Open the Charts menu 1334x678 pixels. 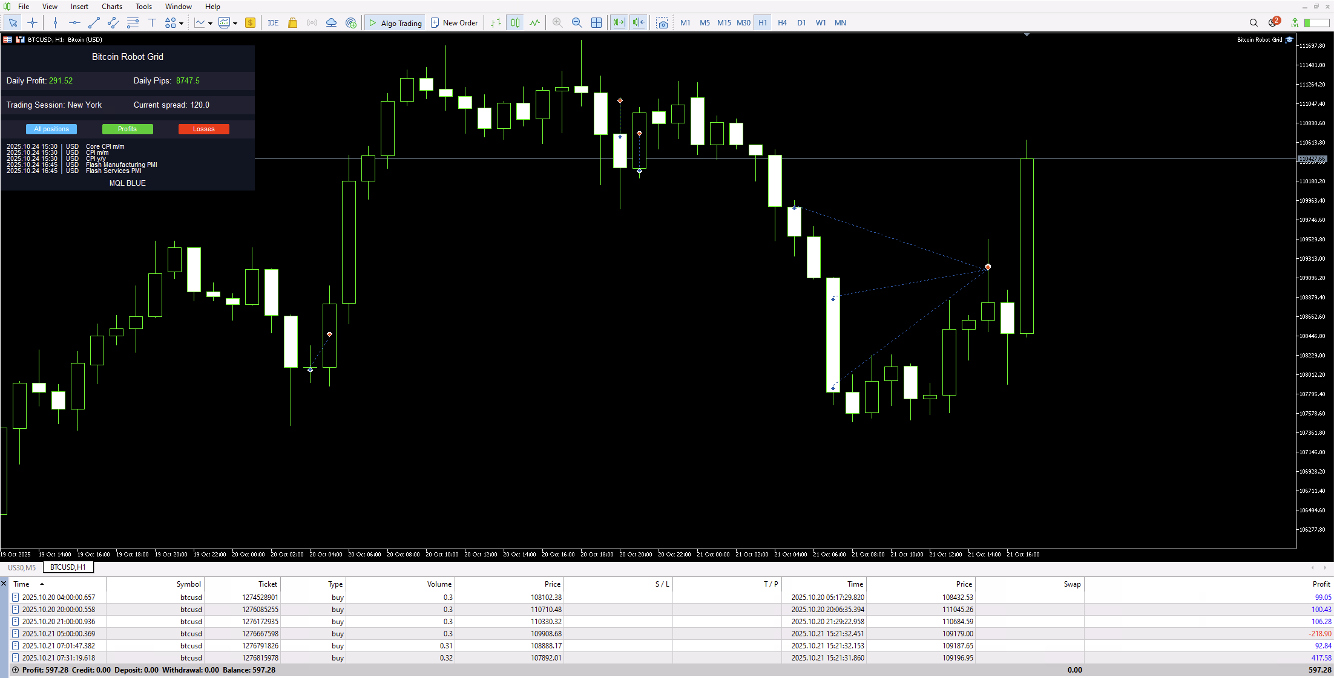click(111, 7)
